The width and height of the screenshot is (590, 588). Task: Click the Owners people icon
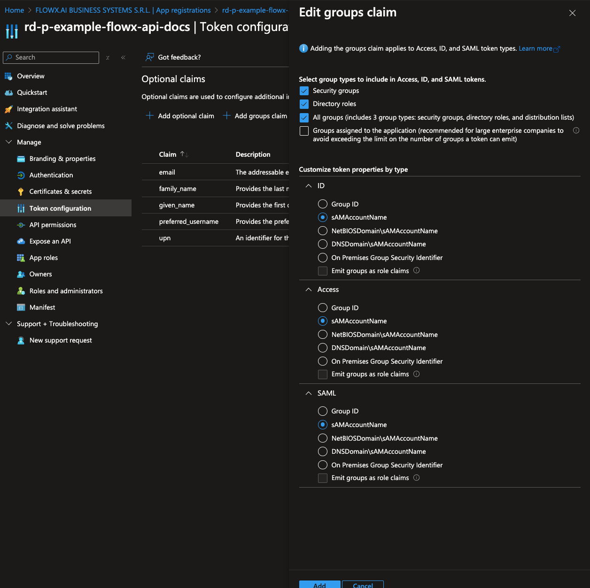pos(21,274)
